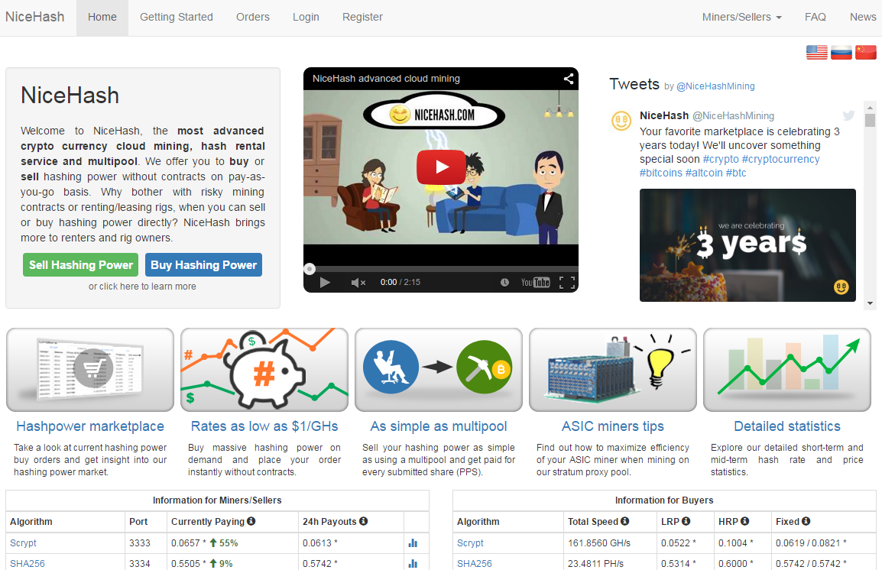The width and height of the screenshot is (882, 570).
Task: Click Scrypt algorithm in Miners/Sellers table
Action: pos(23,543)
